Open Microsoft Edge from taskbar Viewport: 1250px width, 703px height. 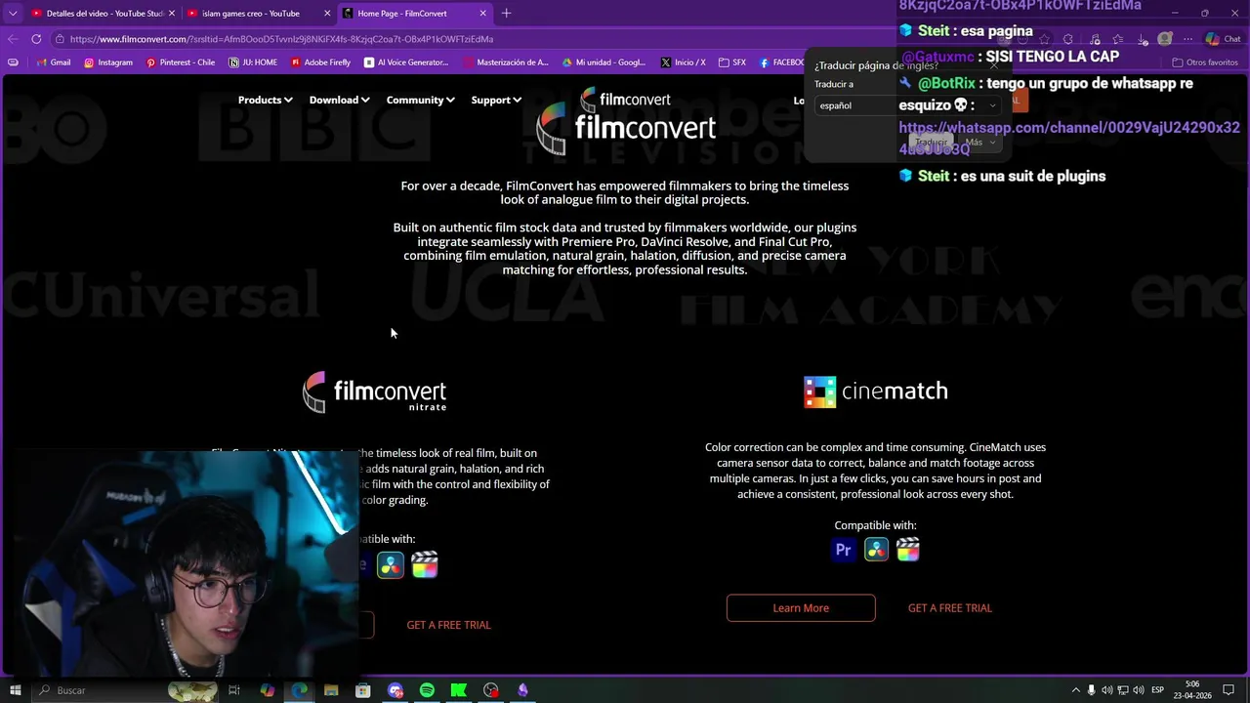pyautogui.click(x=299, y=690)
